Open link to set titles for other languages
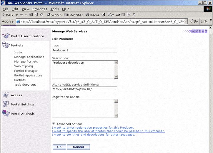This screenshot has width=213, height=153. 94,135
